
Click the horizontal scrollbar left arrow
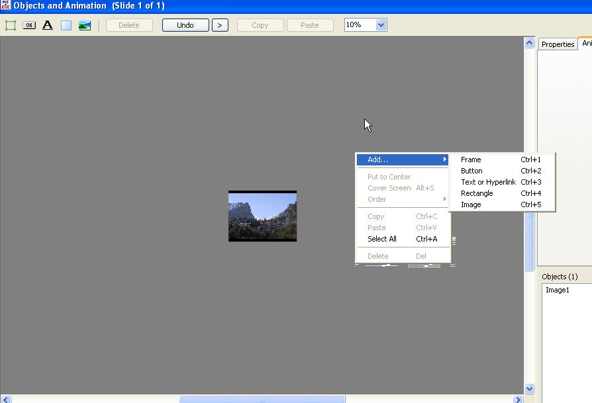[x=6, y=399]
